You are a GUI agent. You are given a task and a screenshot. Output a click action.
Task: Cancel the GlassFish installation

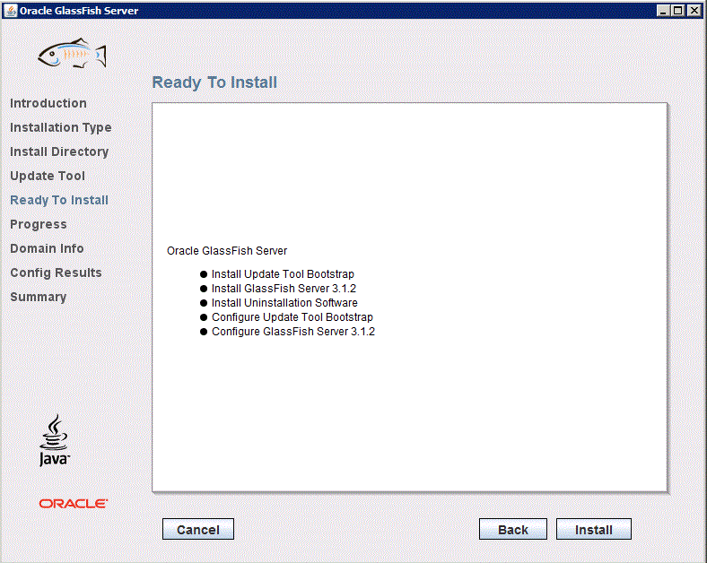coord(198,529)
